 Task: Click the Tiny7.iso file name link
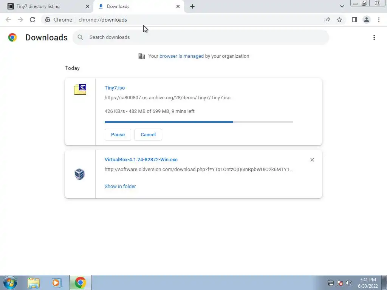click(x=115, y=88)
